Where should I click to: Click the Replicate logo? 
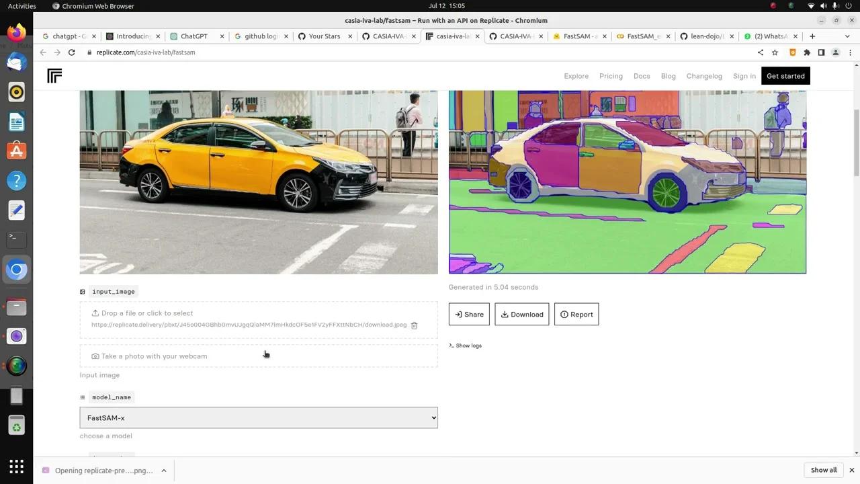click(x=54, y=75)
